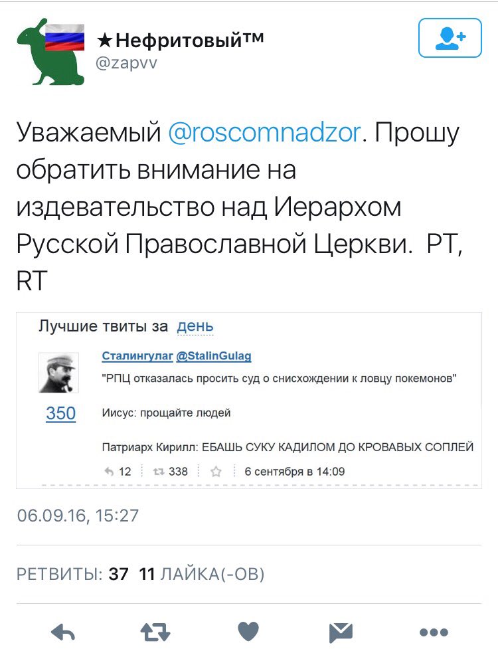Open the @roscomnadzor mention link

click(264, 133)
